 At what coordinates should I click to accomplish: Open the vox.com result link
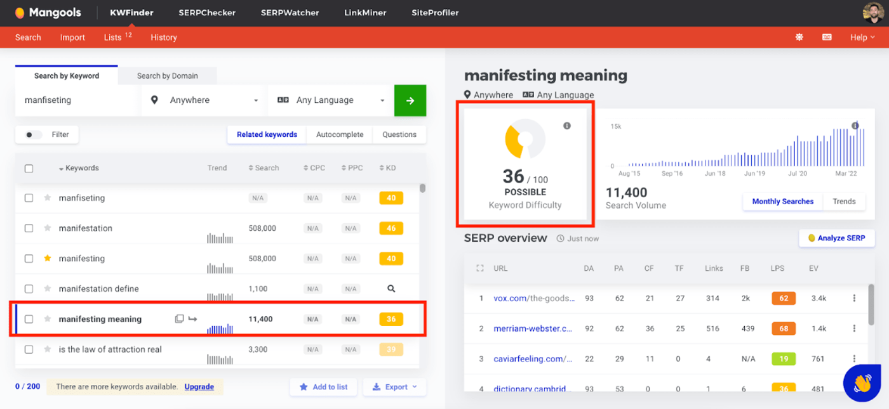(535, 298)
